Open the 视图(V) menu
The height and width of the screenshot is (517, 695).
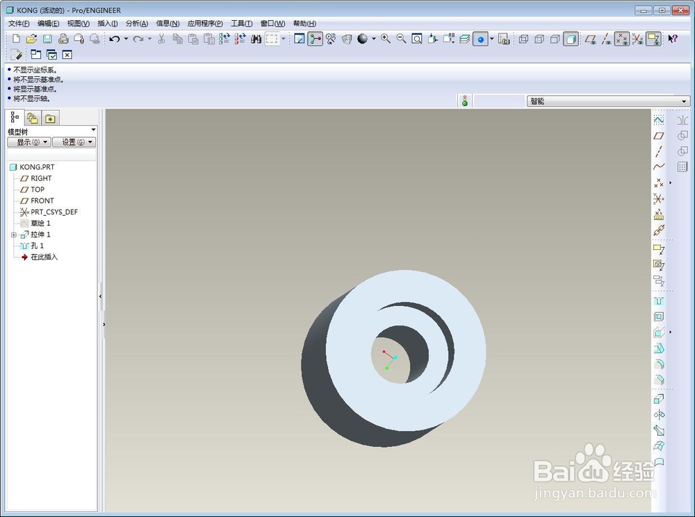(79, 24)
